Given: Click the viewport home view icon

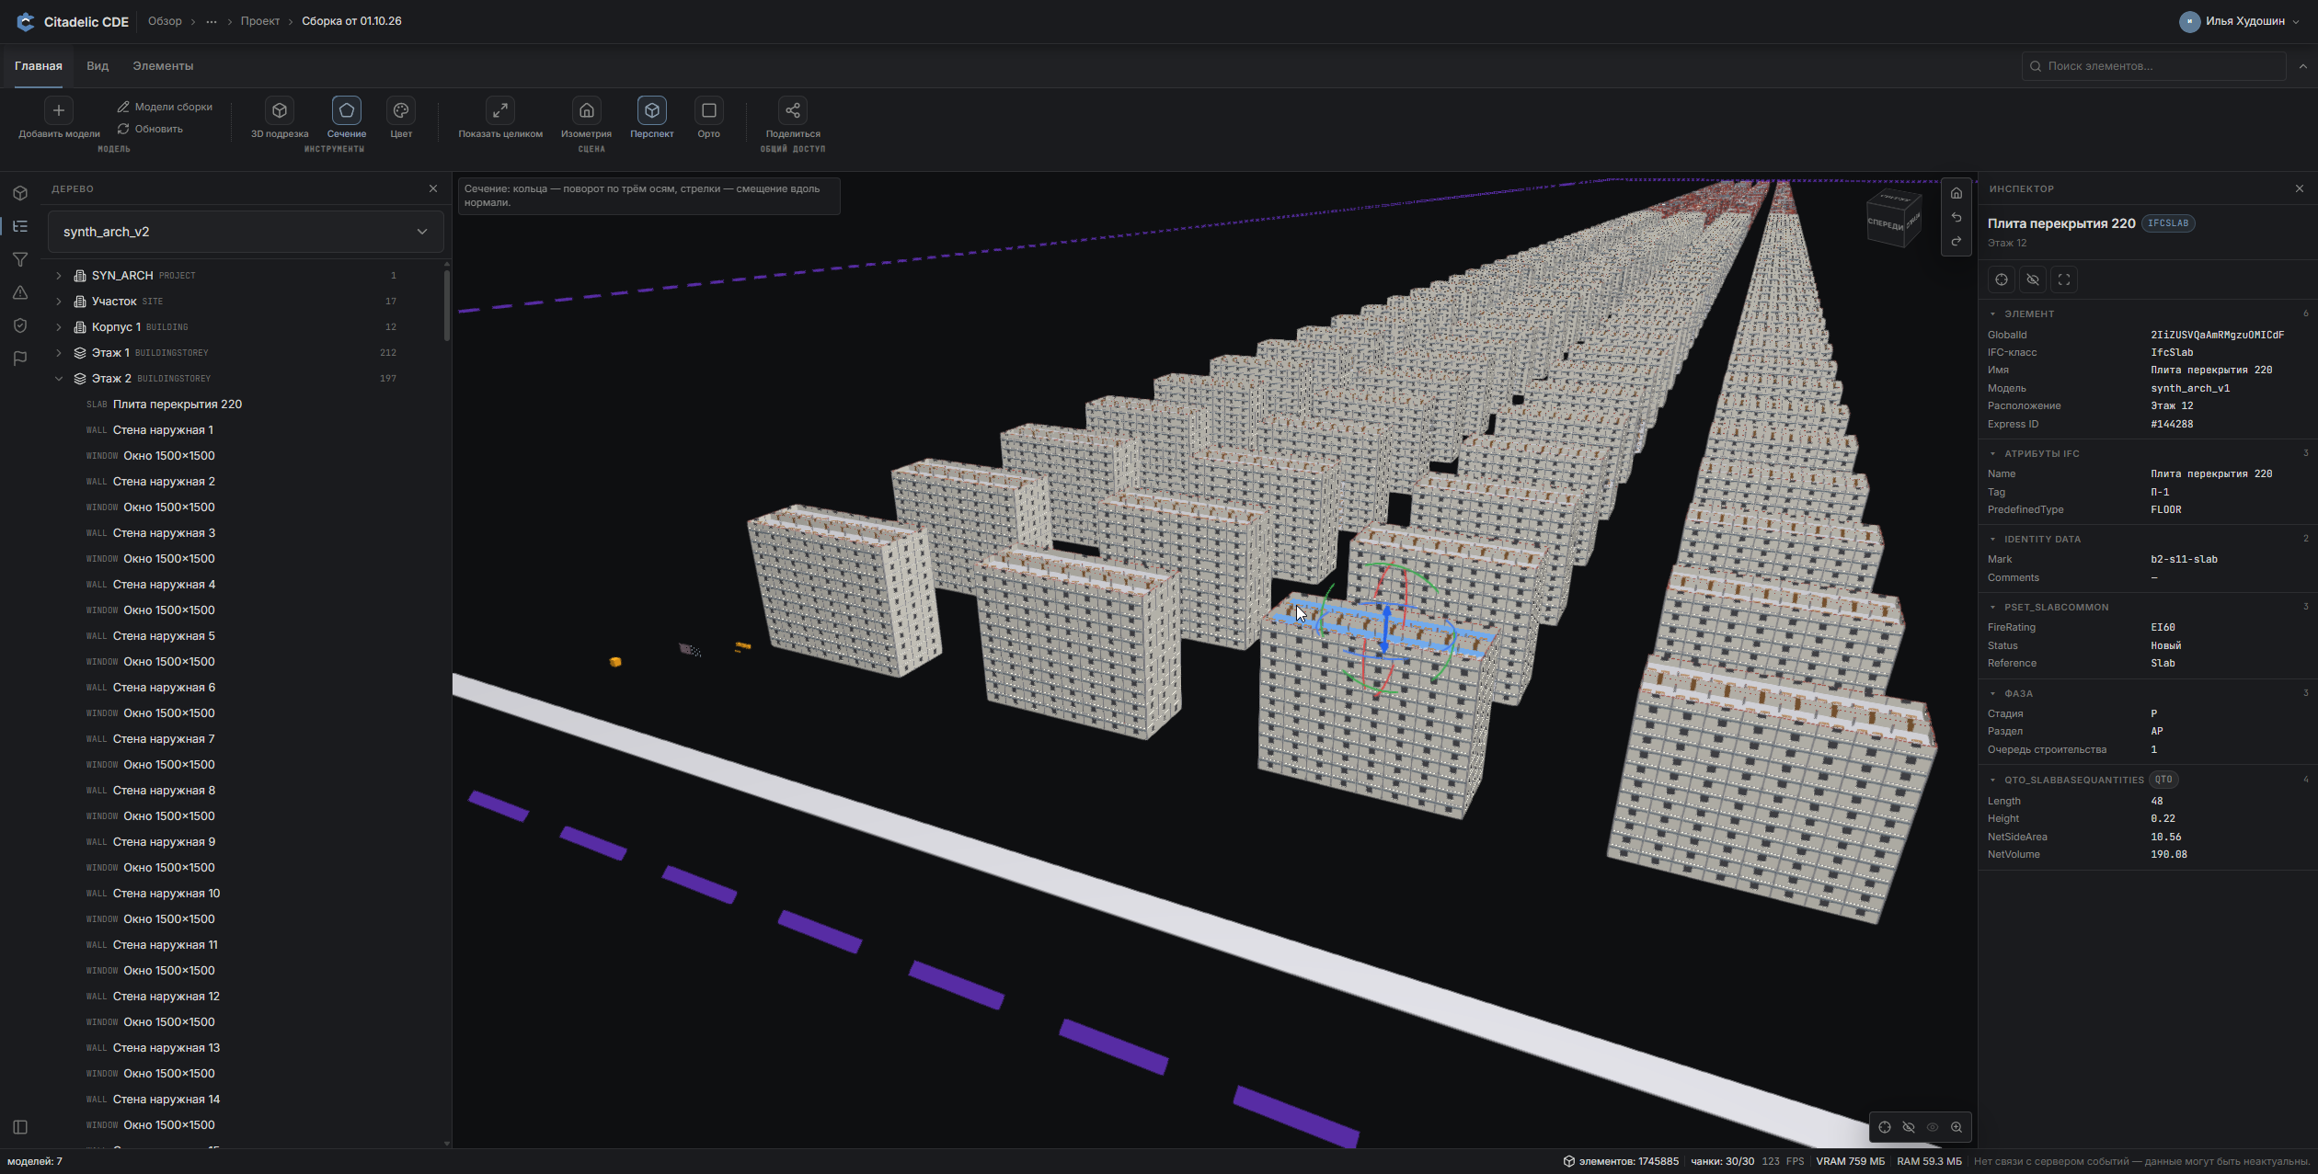Looking at the screenshot, I should [1957, 193].
